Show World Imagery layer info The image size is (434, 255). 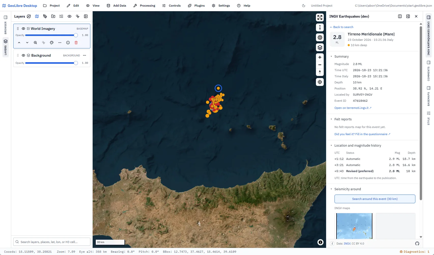[x=68, y=43]
